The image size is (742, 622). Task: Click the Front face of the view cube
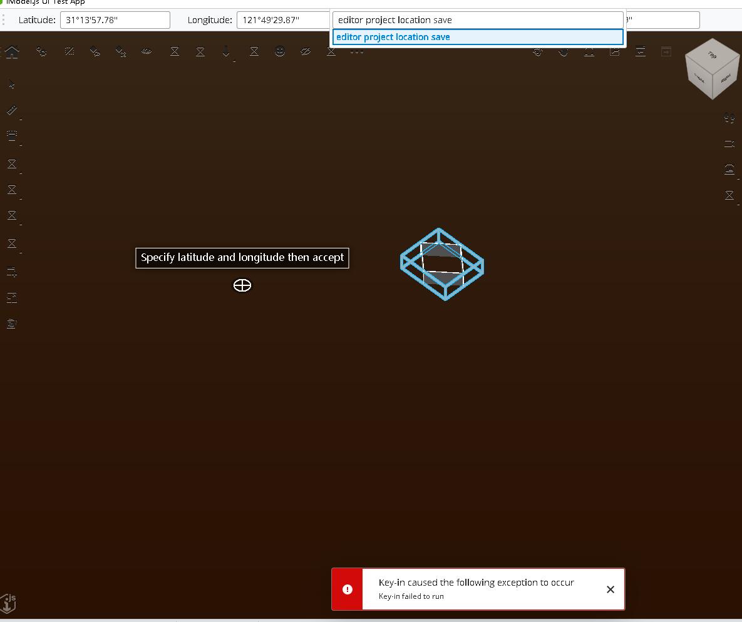699,78
